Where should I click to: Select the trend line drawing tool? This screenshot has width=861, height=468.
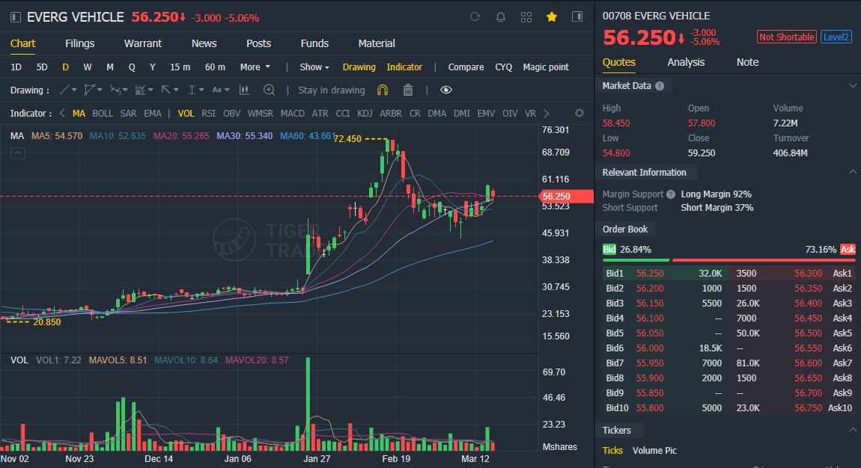coord(64,90)
